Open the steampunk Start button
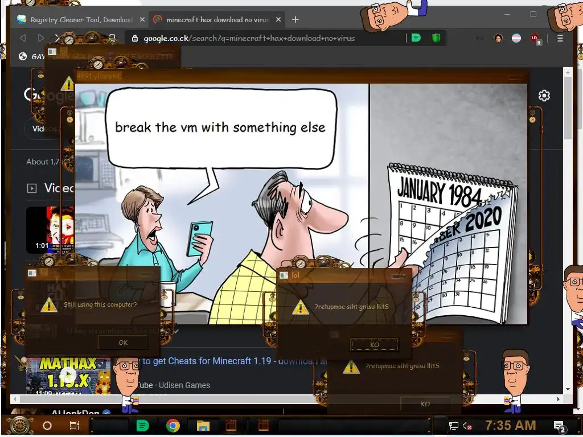Image resolution: width=583 pixels, height=437 pixels. click(20, 426)
